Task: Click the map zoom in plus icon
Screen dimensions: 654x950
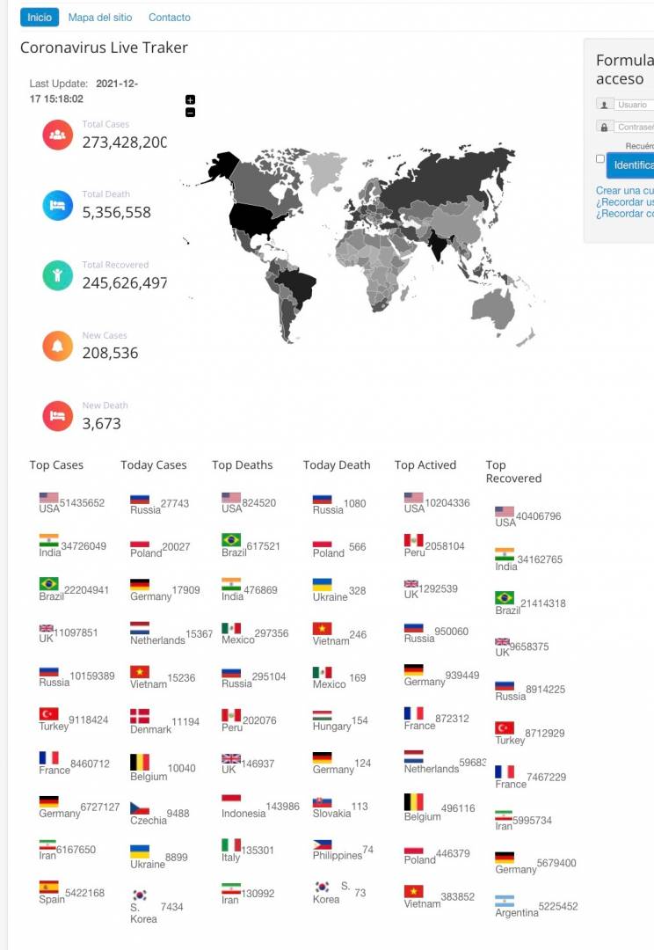Action: tap(190, 100)
